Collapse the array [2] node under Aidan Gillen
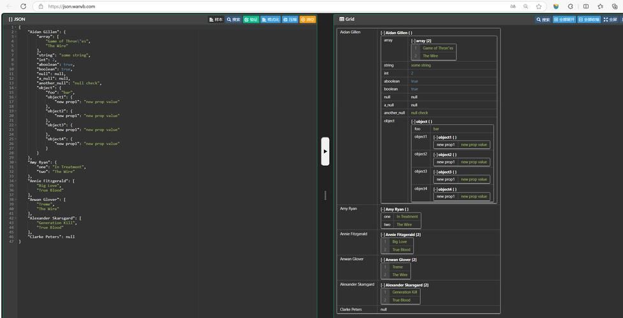Screen dimensions: 623x318 coord(413,41)
